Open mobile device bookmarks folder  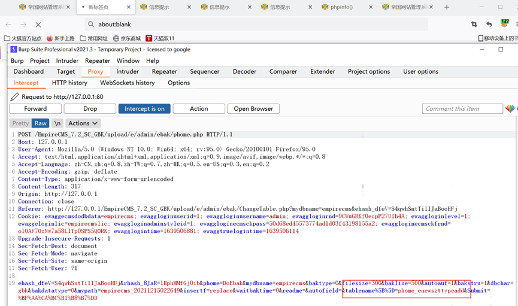498,38
